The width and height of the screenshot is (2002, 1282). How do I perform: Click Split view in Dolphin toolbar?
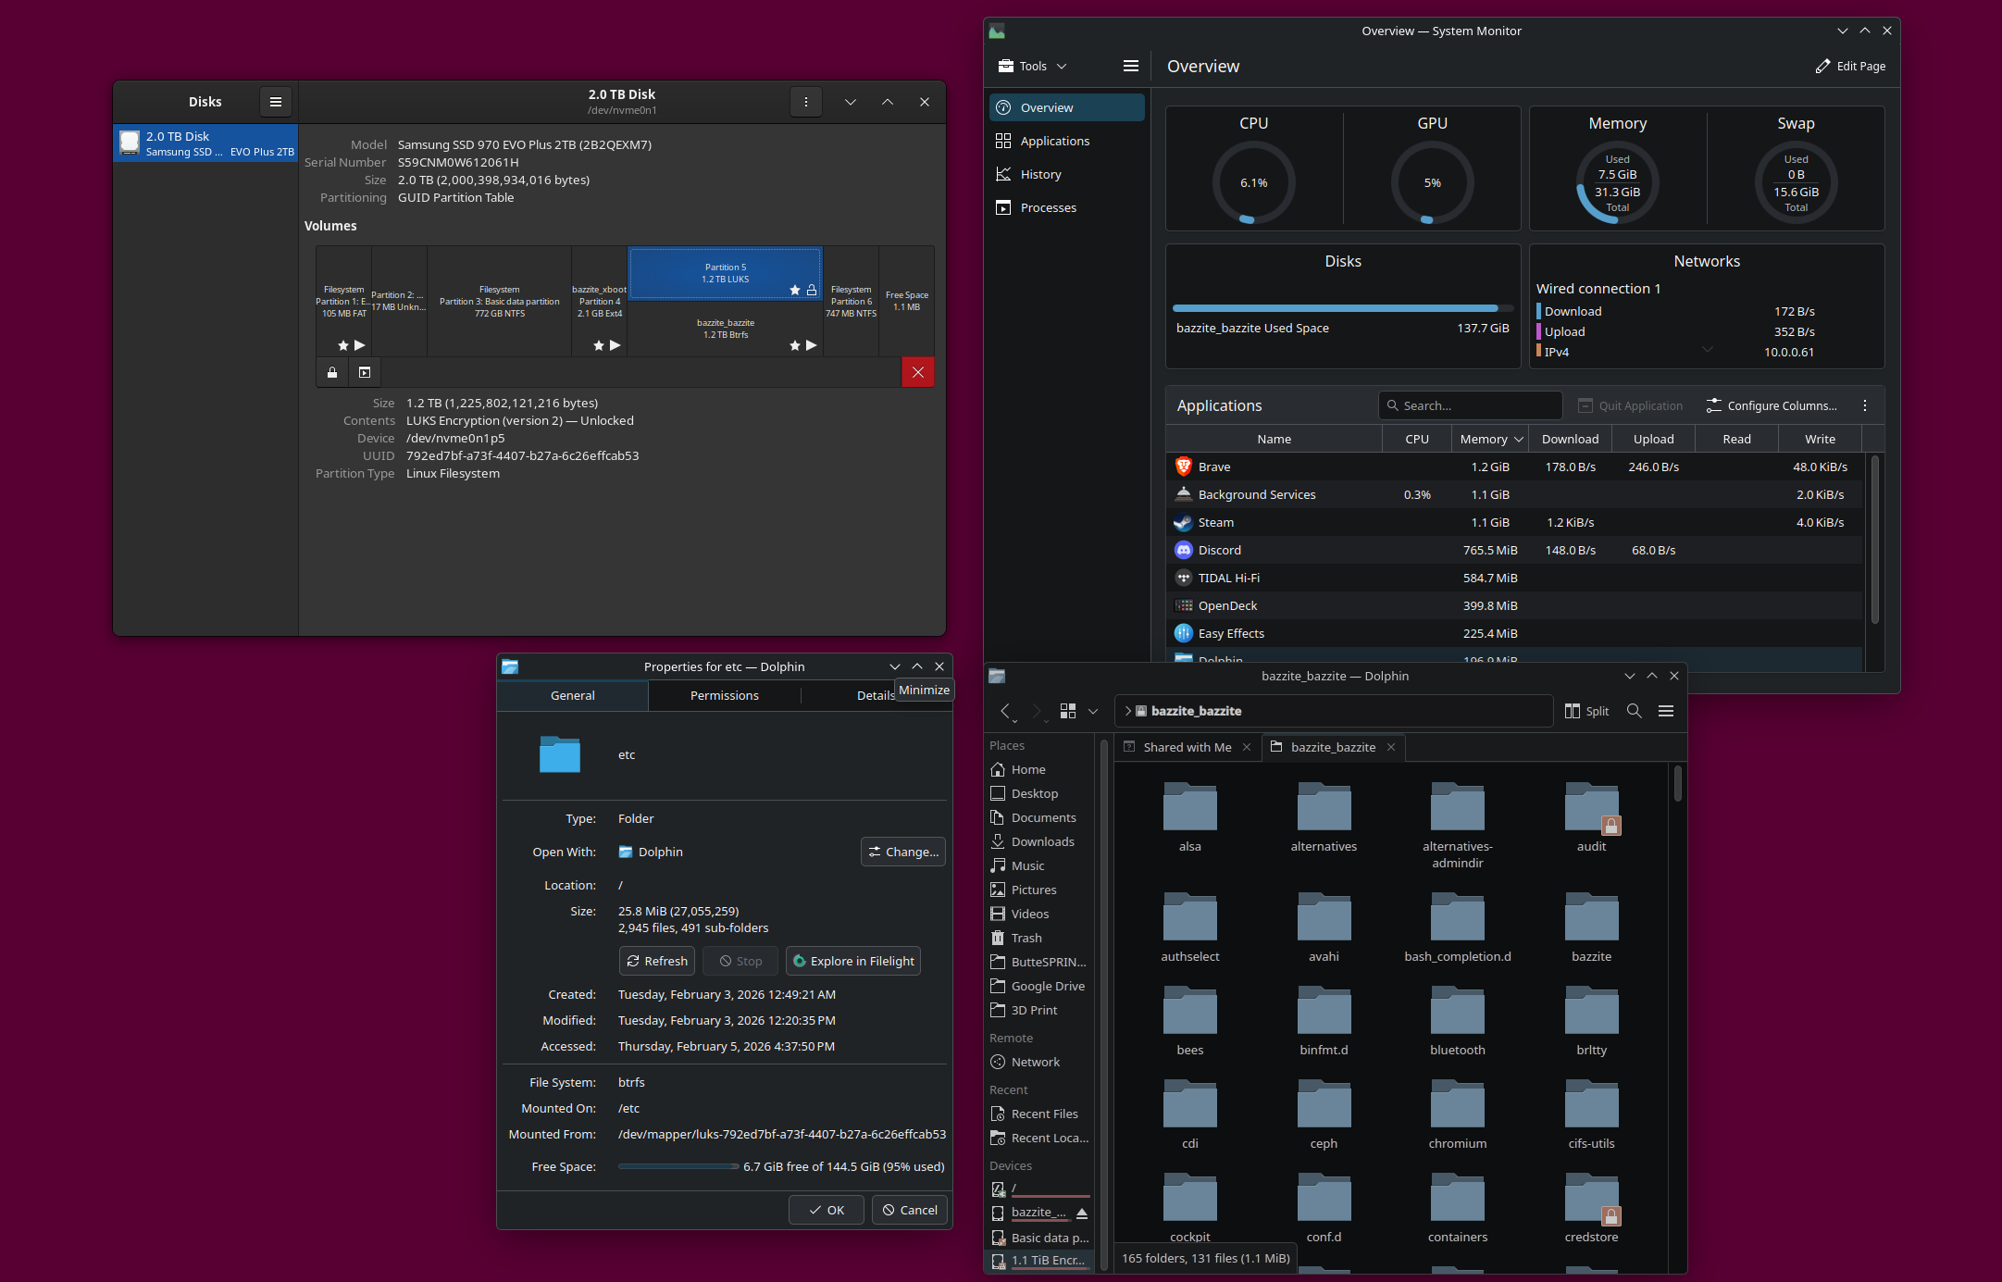(x=1586, y=711)
